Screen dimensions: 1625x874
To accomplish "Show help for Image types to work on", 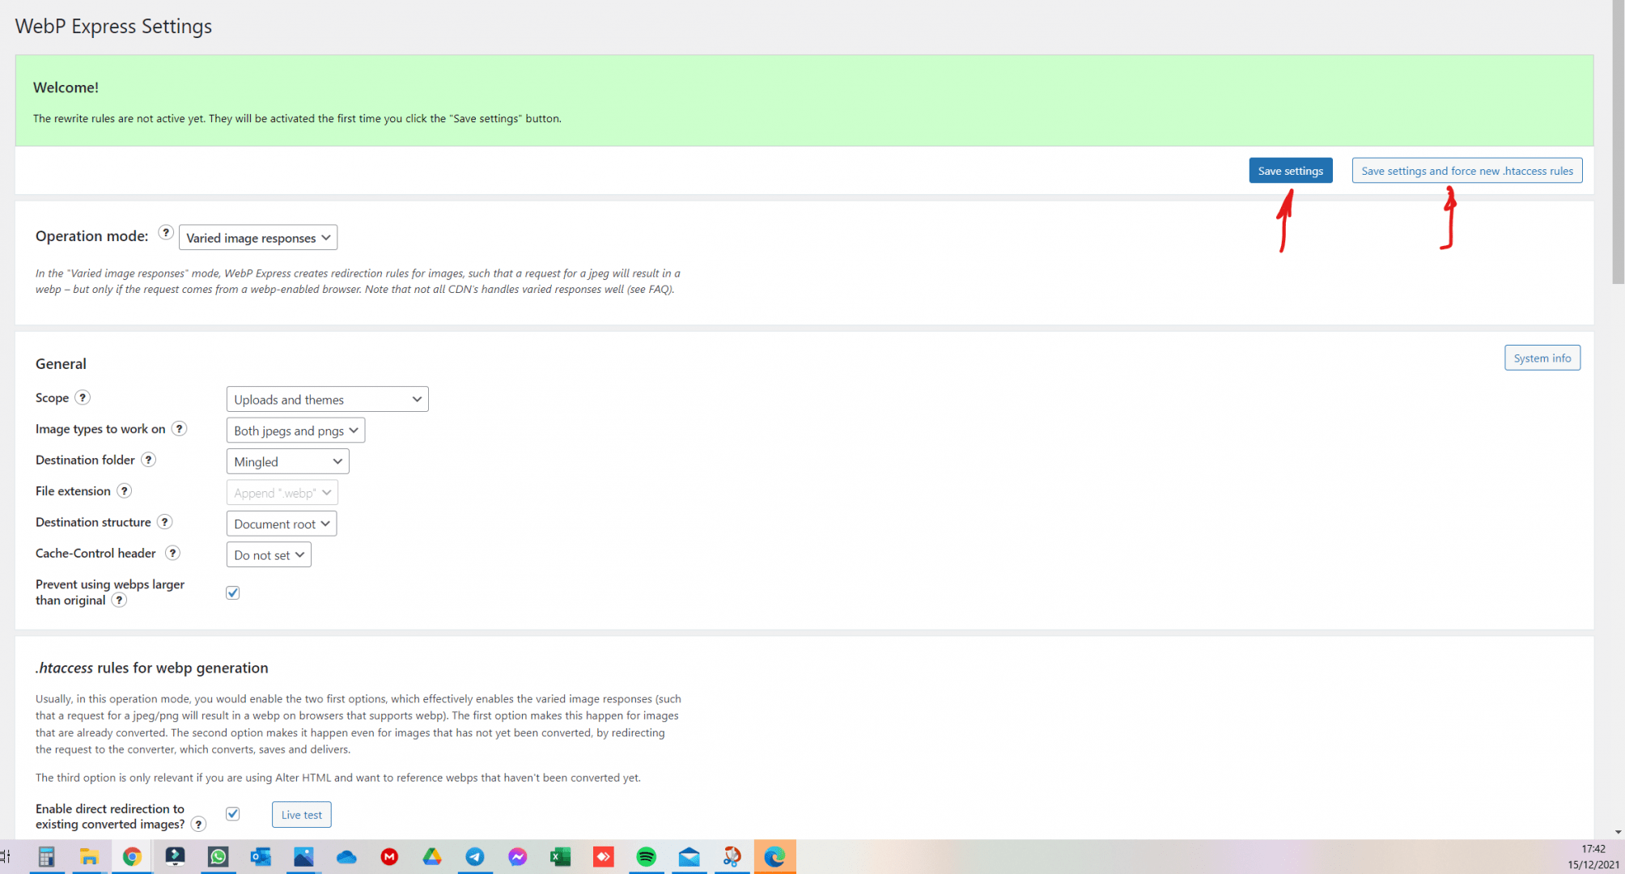I will click(x=180, y=429).
